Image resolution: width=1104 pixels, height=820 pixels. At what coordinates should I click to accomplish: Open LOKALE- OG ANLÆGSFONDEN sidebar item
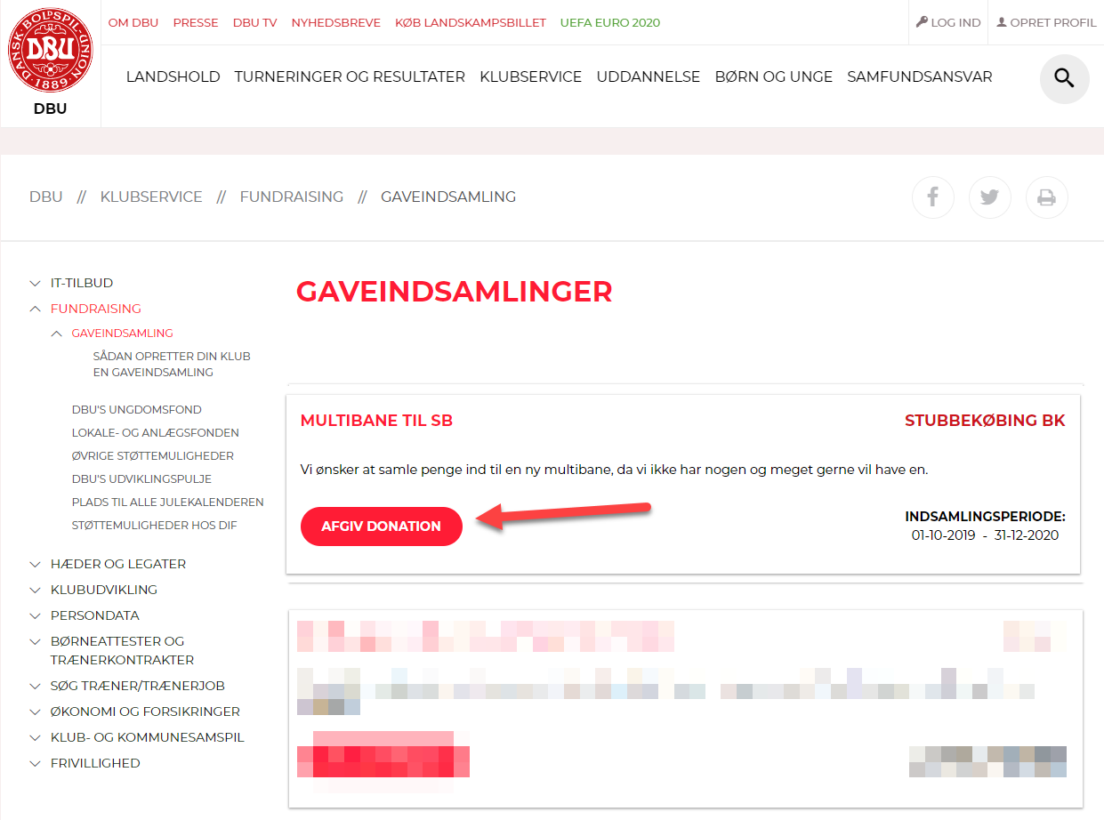156,433
